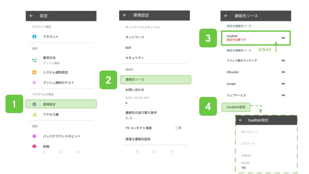Viewport: 309px width, 174px height.
Task: Click the アクセス権 key icon
Action: tap(34, 115)
